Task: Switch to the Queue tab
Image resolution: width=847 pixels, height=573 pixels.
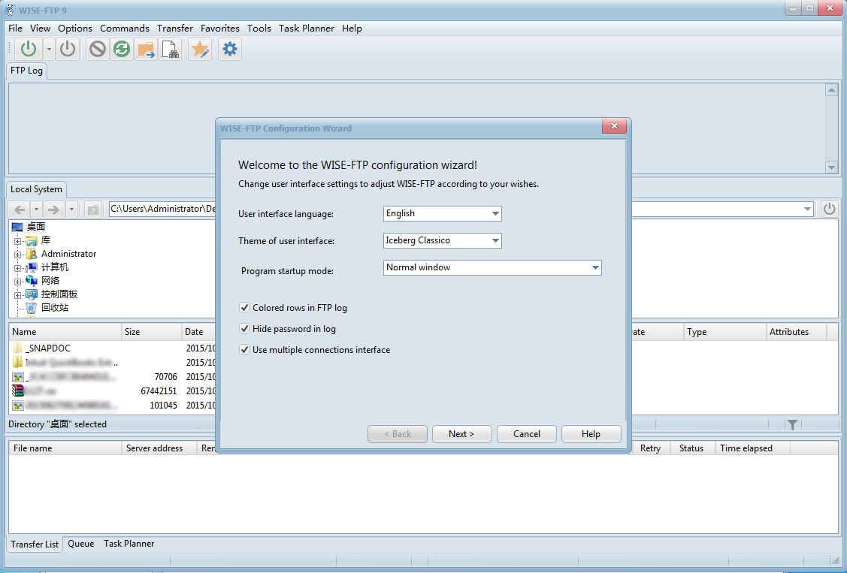Action: coord(81,544)
